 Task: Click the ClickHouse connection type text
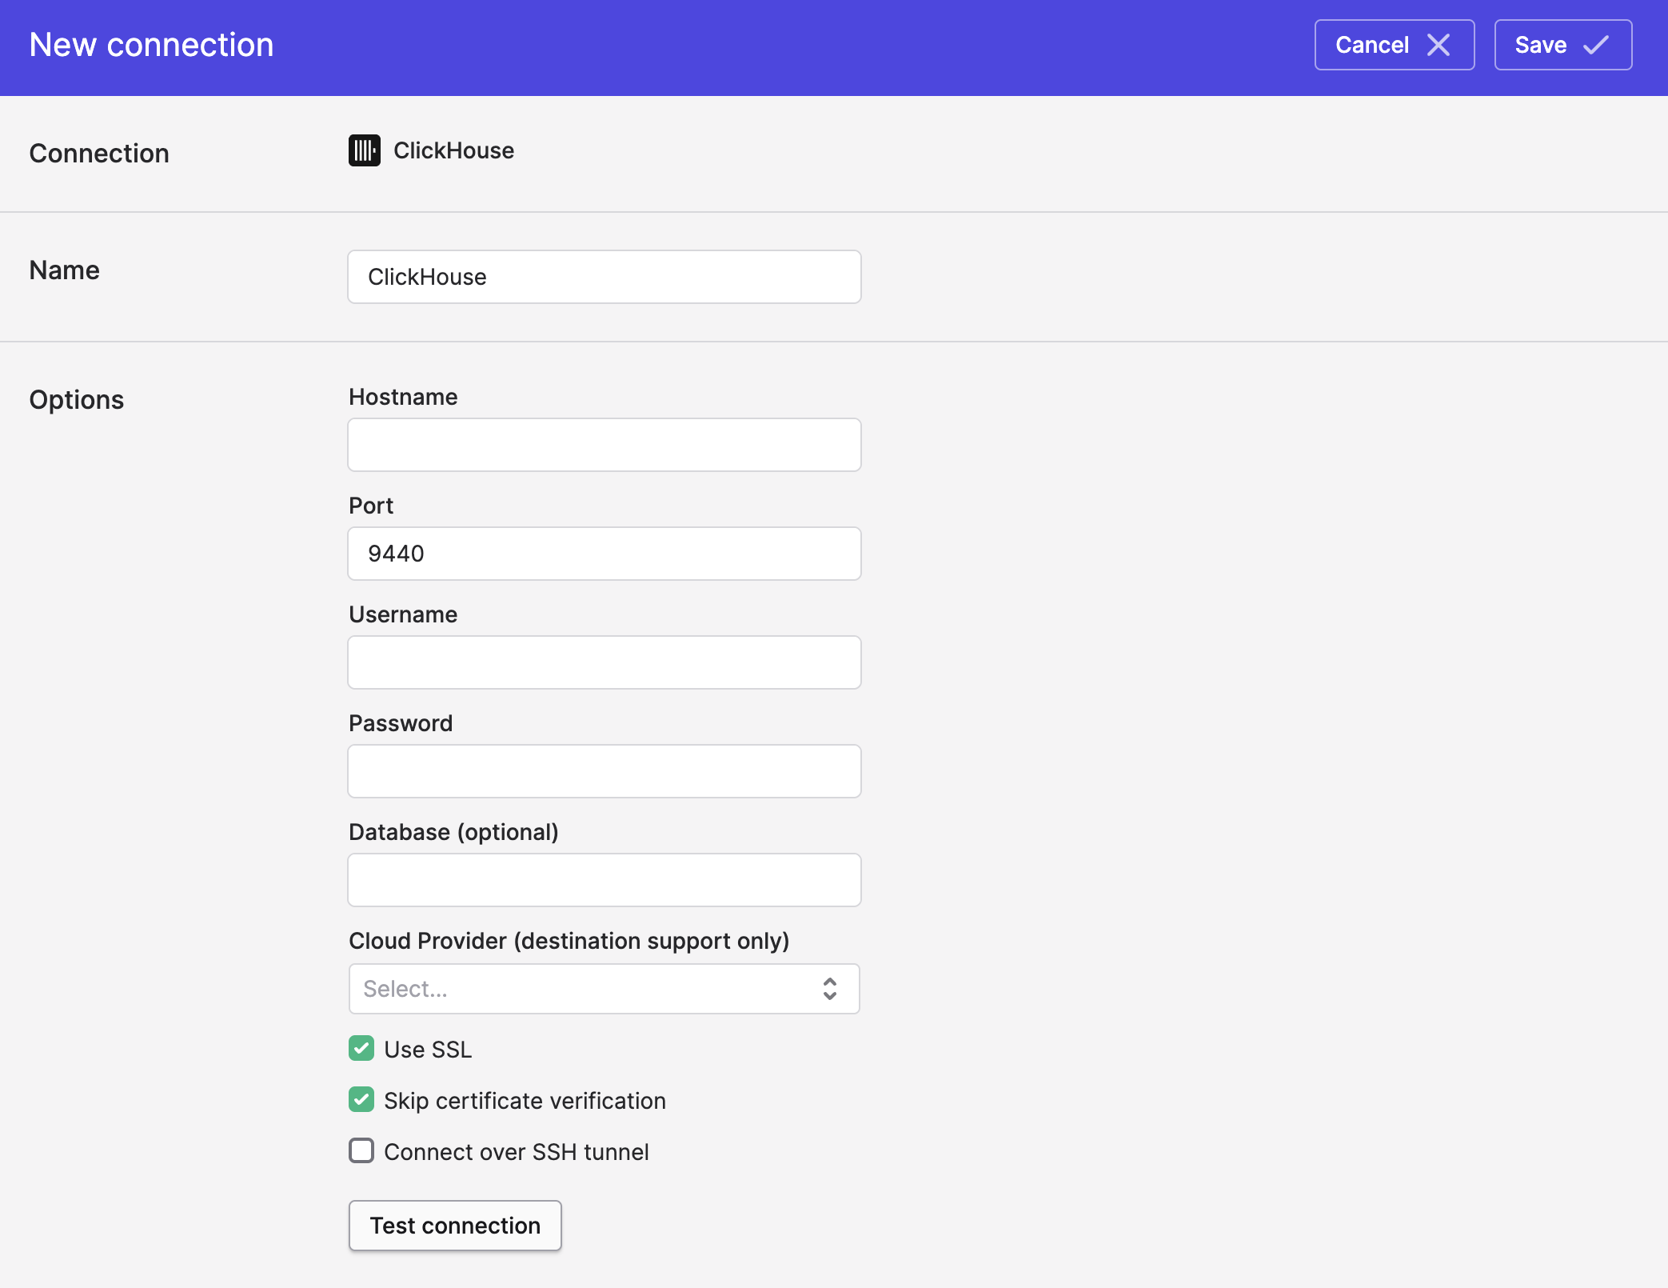[x=453, y=150]
